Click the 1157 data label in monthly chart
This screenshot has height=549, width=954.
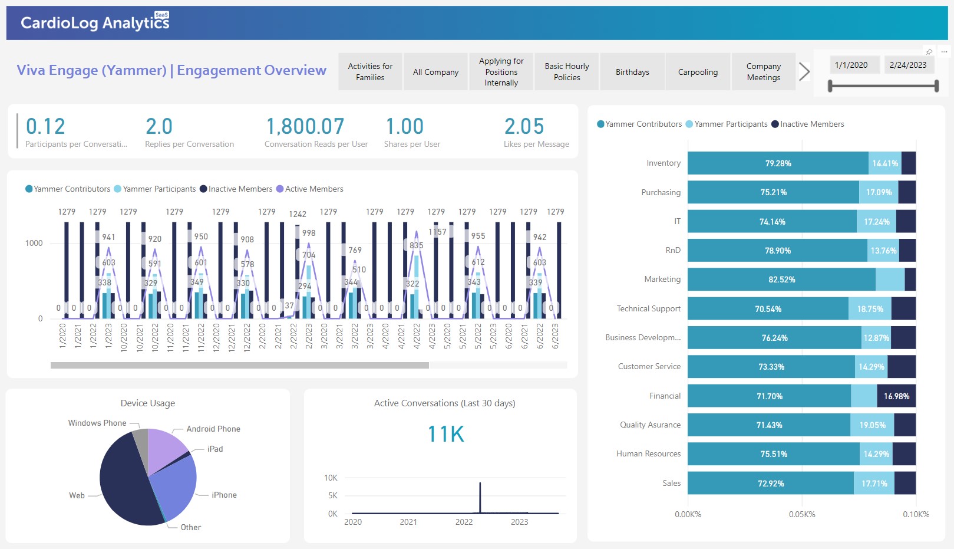(437, 232)
